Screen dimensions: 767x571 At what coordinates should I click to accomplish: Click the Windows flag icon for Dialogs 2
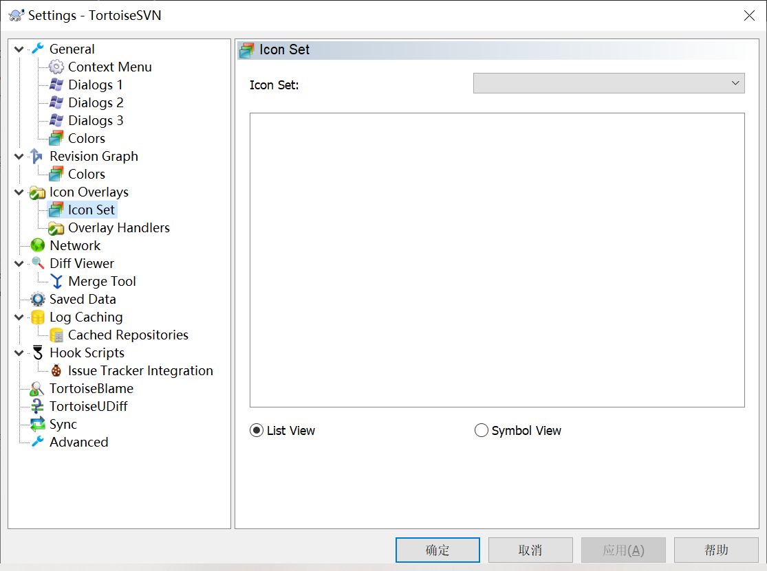click(56, 102)
